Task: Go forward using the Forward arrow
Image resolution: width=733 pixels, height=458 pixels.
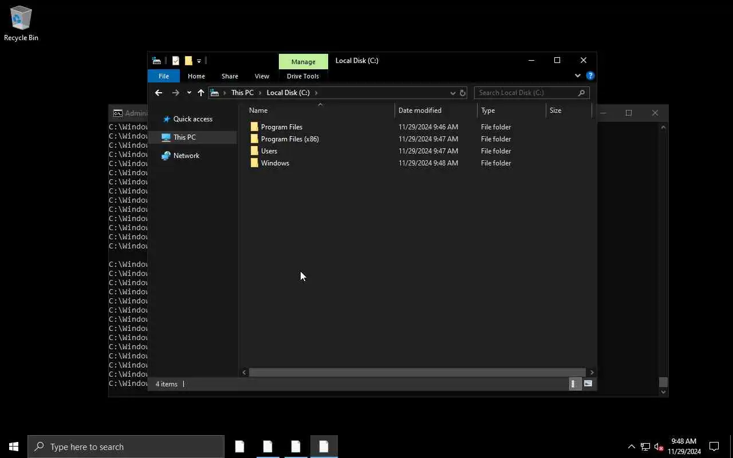Action: pos(176,93)
